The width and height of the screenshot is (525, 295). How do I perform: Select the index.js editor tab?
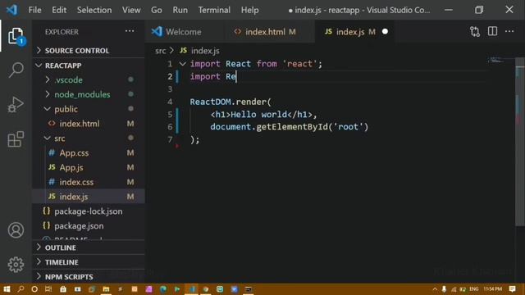click(x=354, y=32)
